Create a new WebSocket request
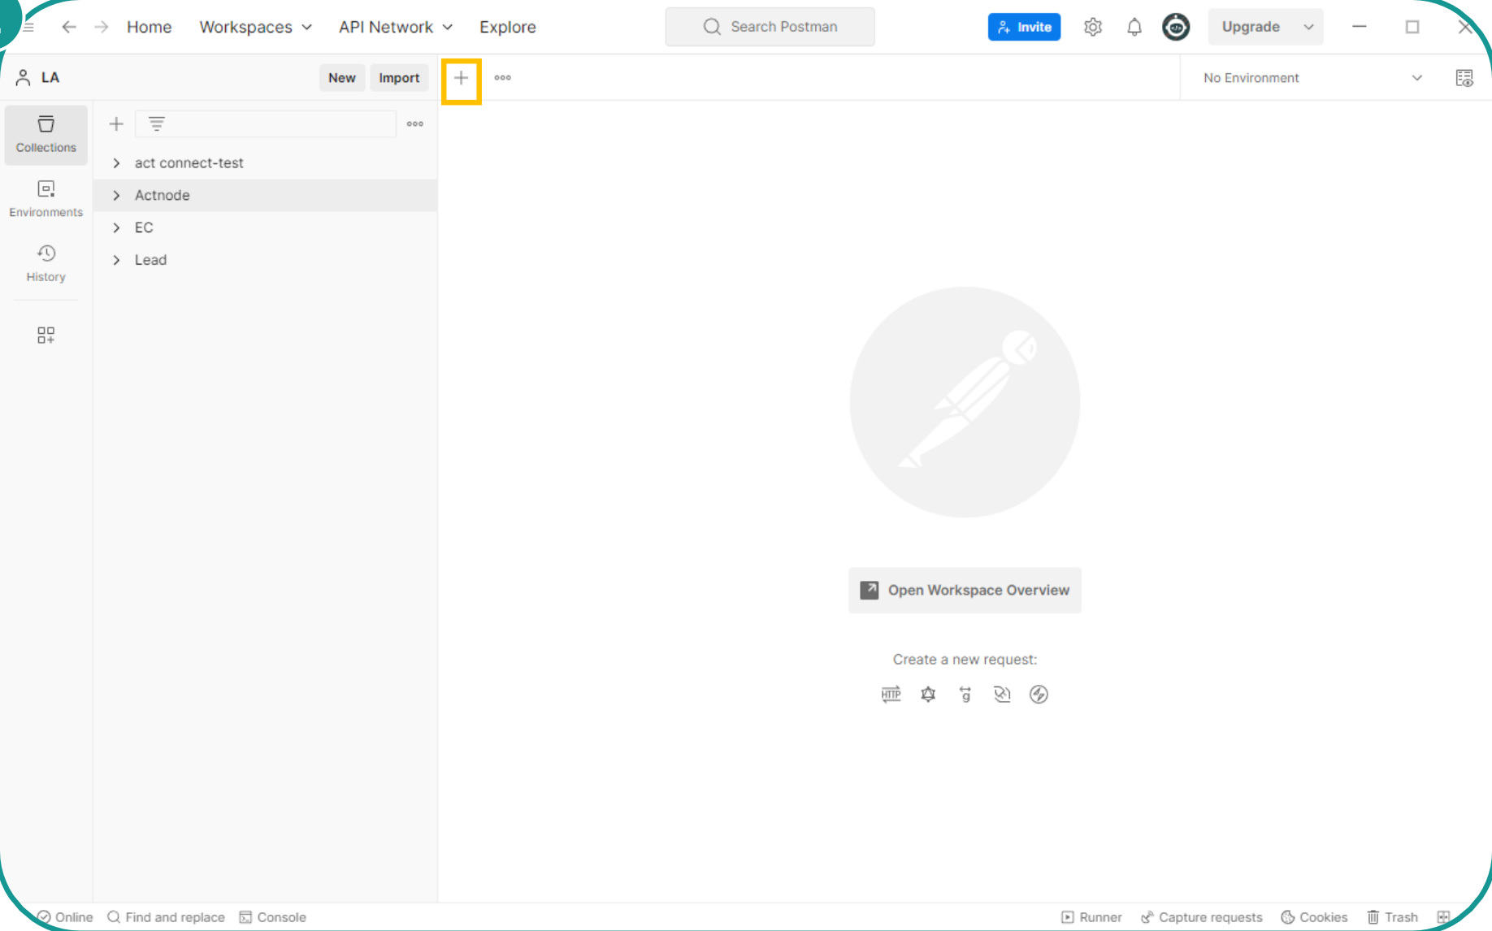The height and width of the screenshot is (931, 1492). click(1002, 694)
